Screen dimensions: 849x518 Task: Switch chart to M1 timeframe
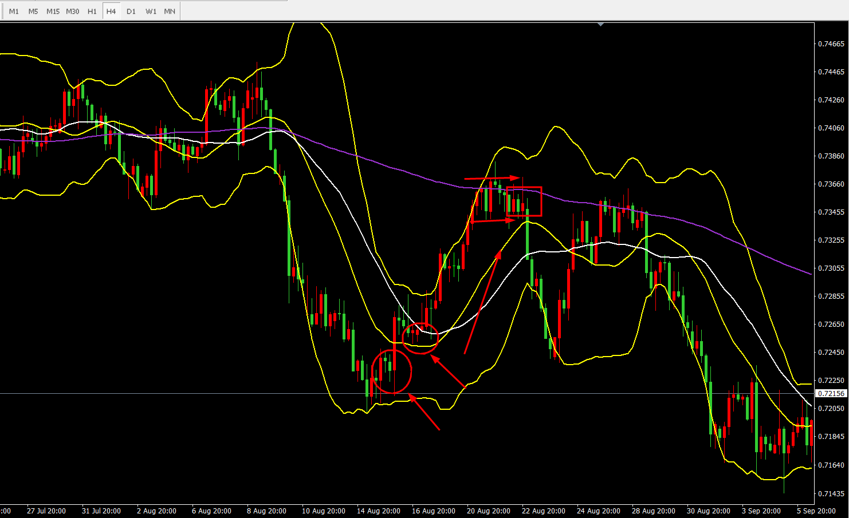[x=14, y=11]
